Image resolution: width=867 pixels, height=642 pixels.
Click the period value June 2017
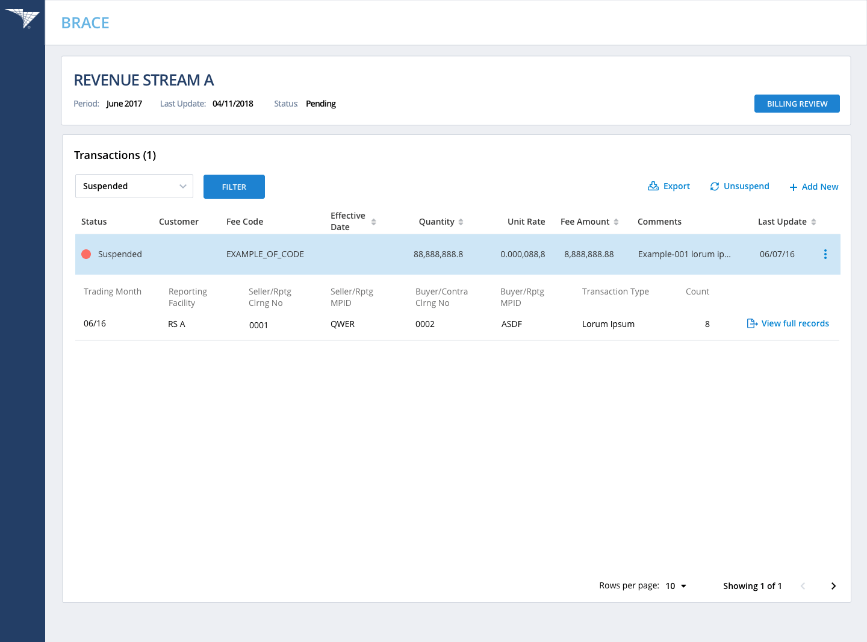coord(124,104)
